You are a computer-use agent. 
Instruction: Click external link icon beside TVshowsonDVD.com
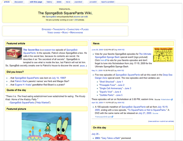coord(112,117)
